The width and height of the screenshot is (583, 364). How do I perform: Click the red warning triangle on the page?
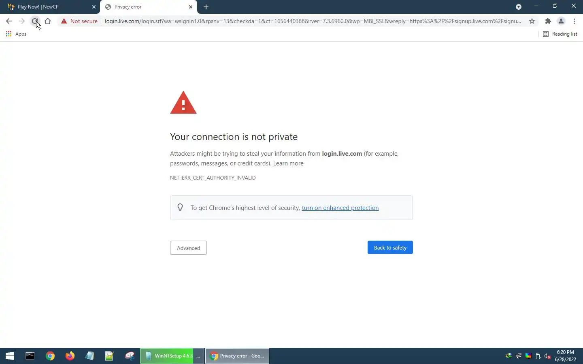183,102
